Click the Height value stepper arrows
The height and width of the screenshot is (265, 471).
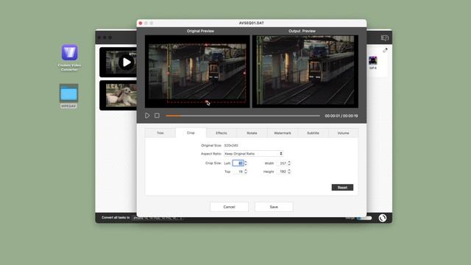pos(289,172)
